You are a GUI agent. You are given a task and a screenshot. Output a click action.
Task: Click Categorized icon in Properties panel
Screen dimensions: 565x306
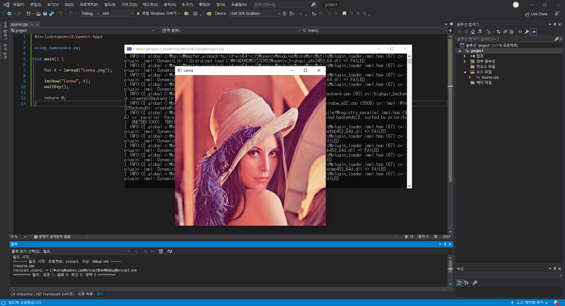pos(460,283)
